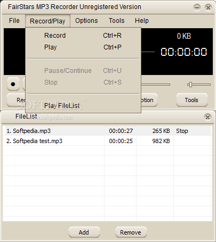Minimize the FairStars MP3 Recorder window
The height and width of the screenshot is (242, 216).
click(197, 7)
